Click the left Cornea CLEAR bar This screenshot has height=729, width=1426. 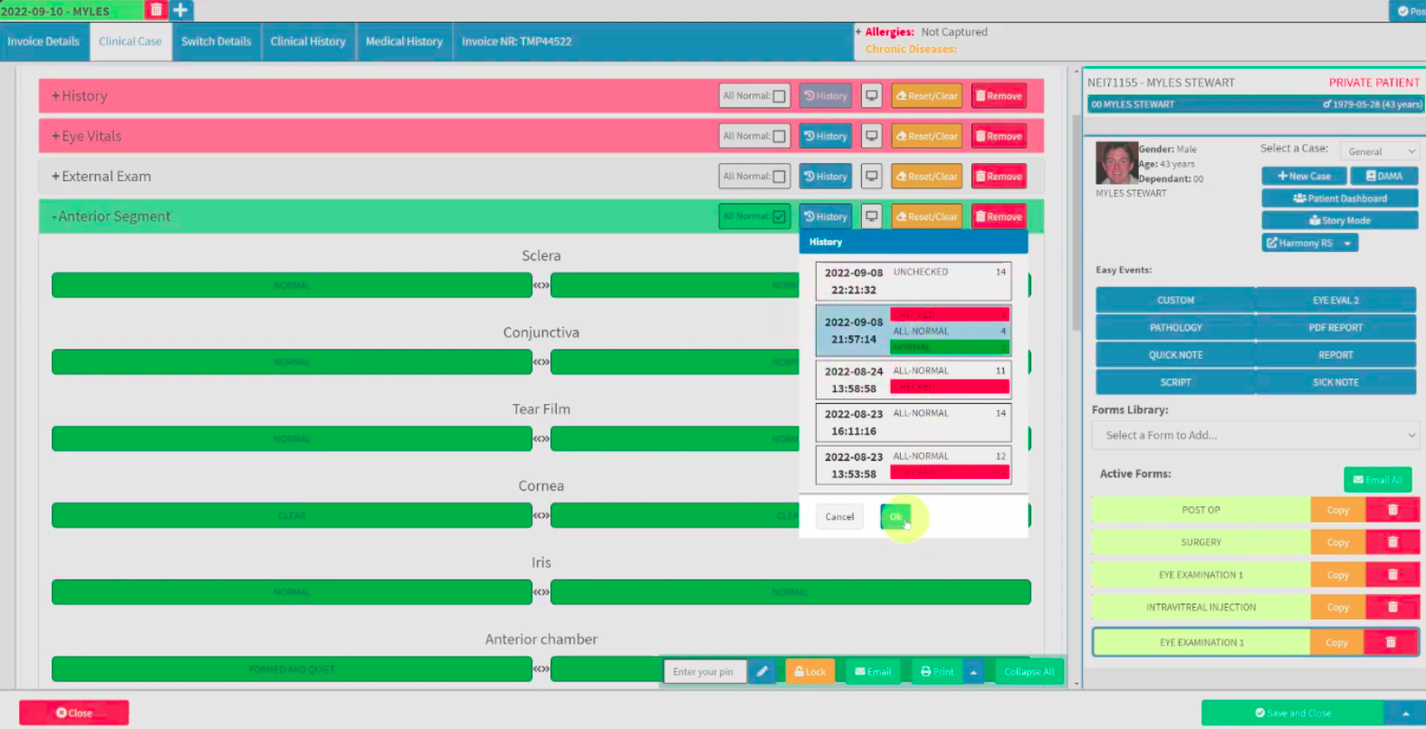point(292,515)
